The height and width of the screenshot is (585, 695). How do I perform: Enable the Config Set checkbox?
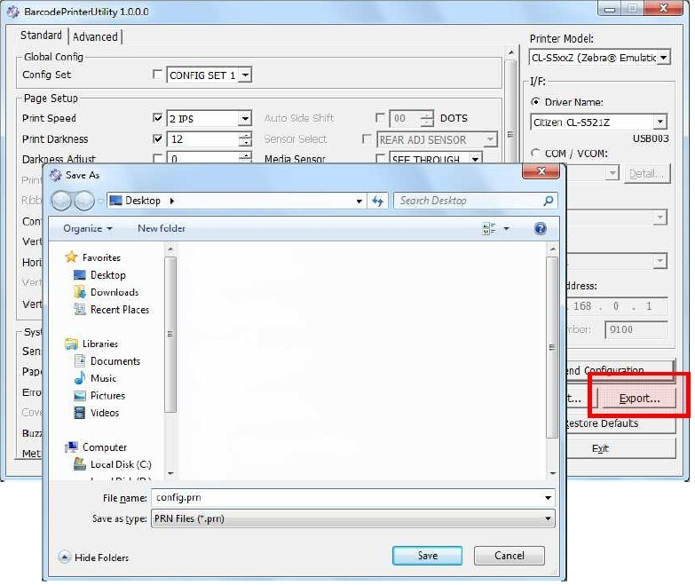point(158,75)
